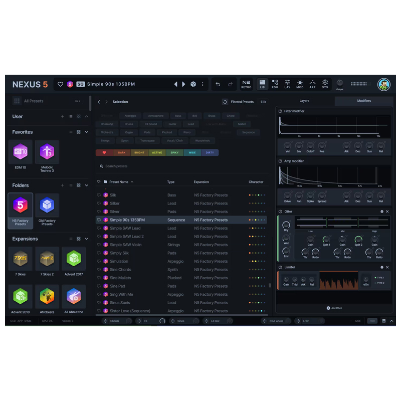
Task: Collapse the Favorites section chevron
Action: (x=86, y=132)
